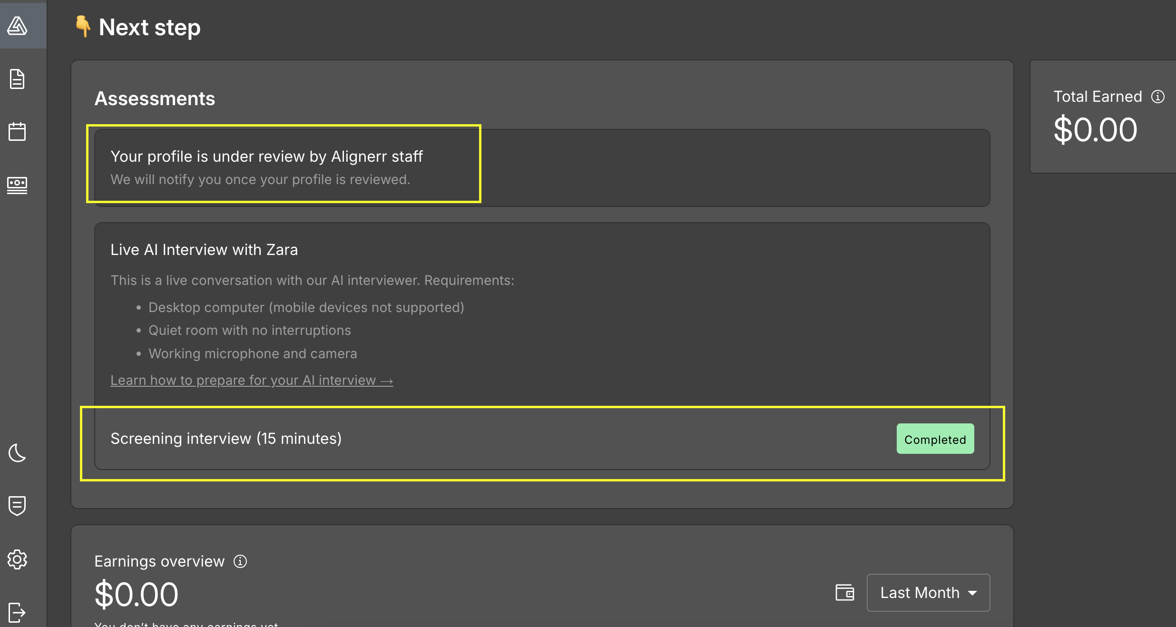1176x627 pixels.
Task: Click the Earnings overview $0.00 amount
Action: pos(137,595)
